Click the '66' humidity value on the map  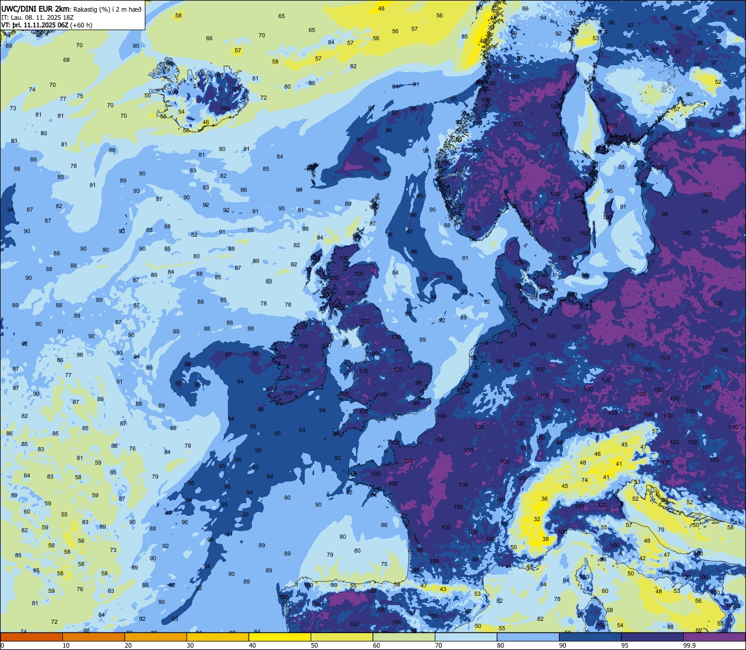coord(209,38)
